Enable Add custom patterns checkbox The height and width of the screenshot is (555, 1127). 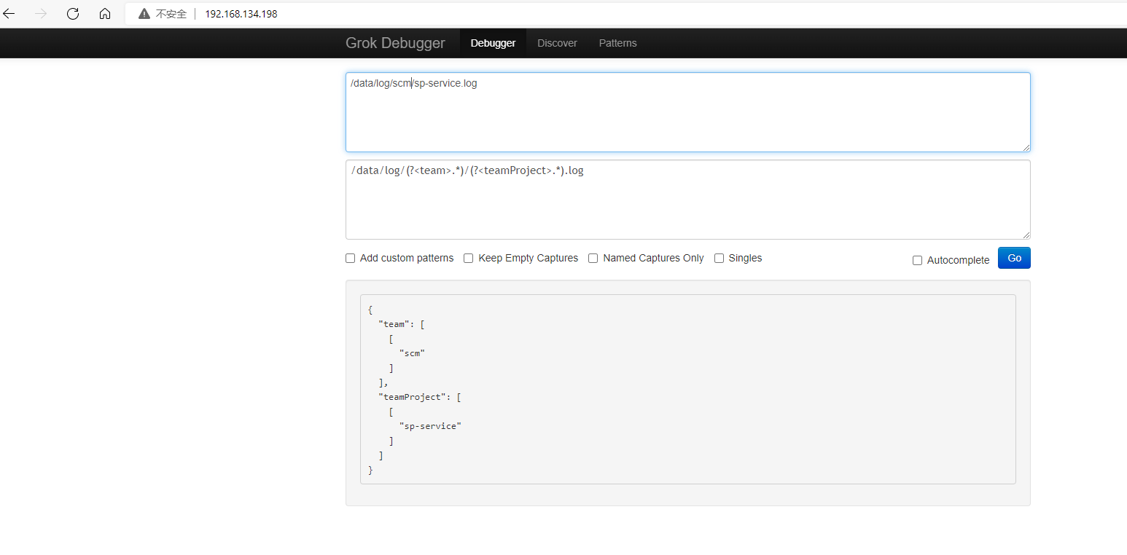click(351, 259)
